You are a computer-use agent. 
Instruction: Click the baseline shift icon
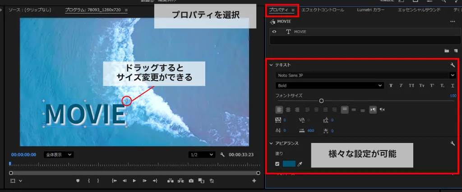278,131
